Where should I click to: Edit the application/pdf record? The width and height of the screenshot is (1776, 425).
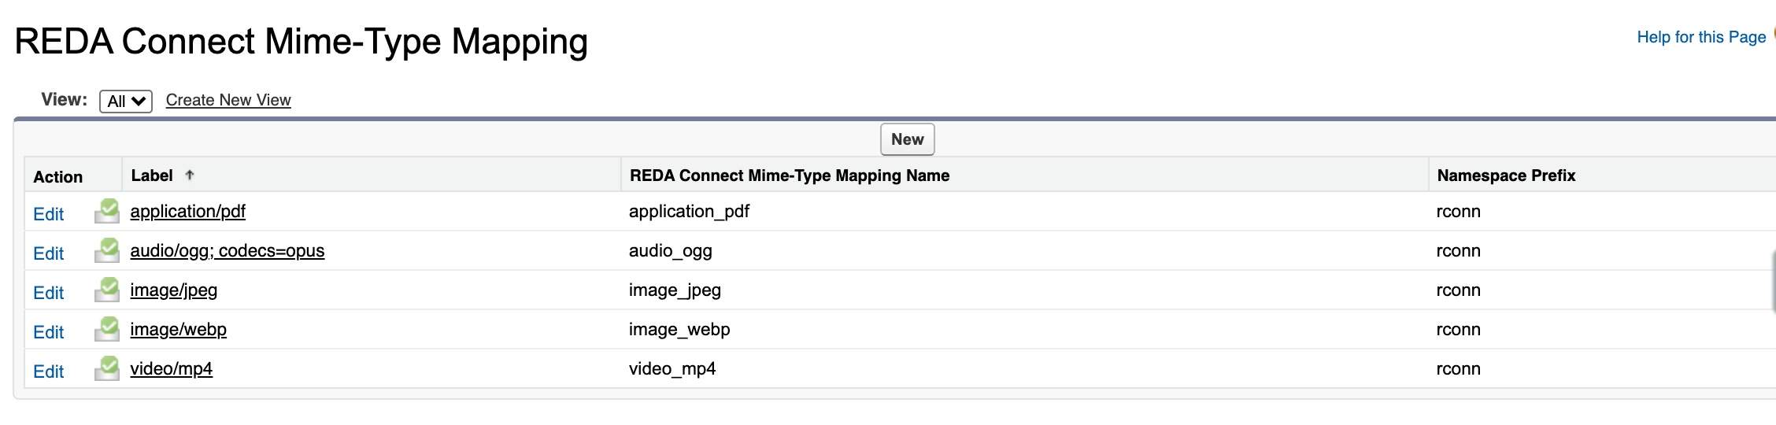[x=48, y=214]
